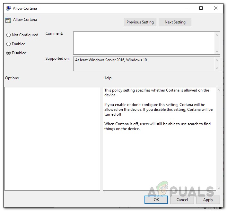Screen dimensions: 227x211
Task: Go to Previous Setting
Action: point(140,22)
